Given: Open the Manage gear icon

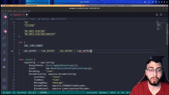Looking at the screenshot, I should pos(4,87).
